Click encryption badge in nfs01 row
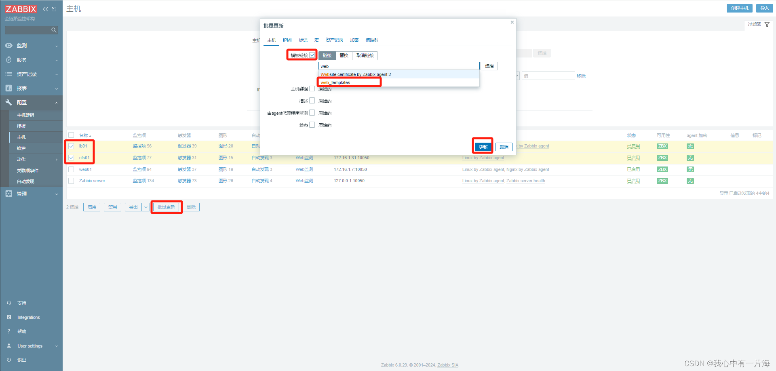The width and height of the screenshot is (776, 371). coord(690,158)
